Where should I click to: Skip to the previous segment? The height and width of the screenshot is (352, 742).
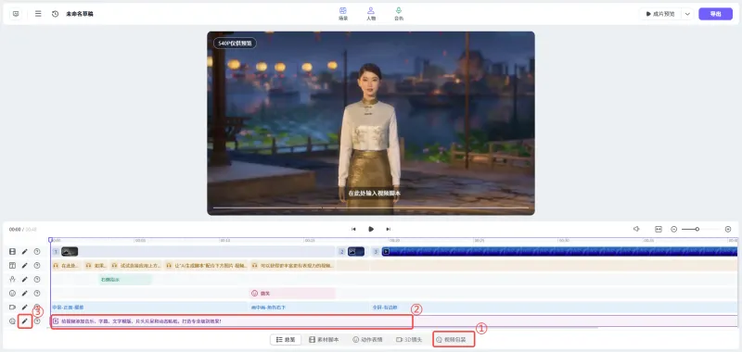(x=353, y=229)
